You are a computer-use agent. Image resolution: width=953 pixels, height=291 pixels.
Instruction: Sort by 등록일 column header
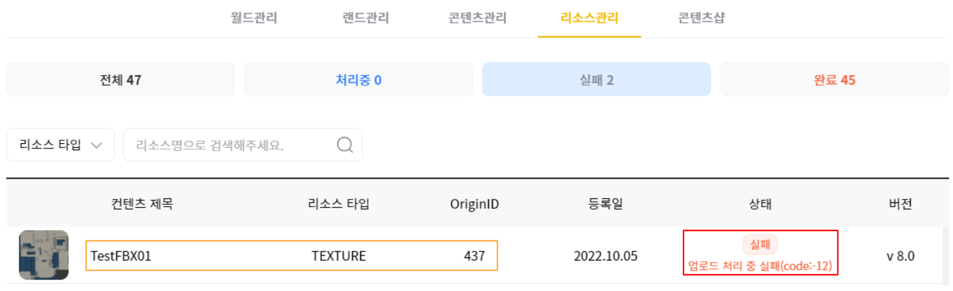point(605,203)
